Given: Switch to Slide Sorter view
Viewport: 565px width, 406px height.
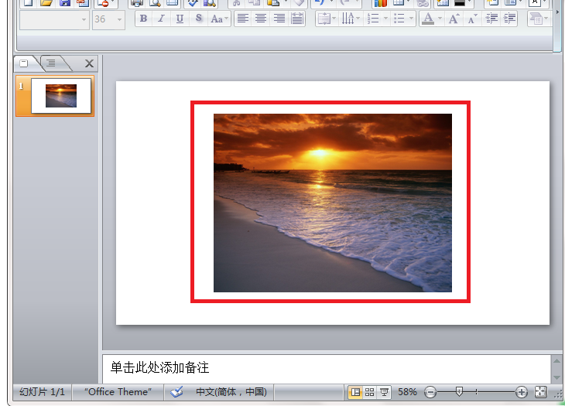Looking at the screenshot, I should 369,392.
